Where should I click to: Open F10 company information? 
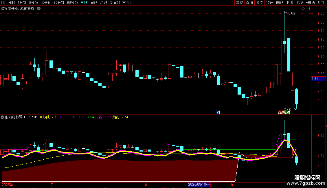(x=290, y=3)
